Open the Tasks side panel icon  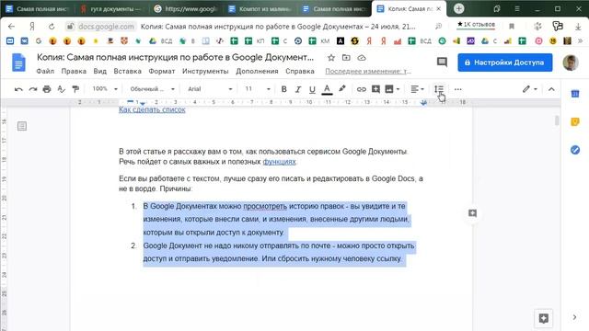pyautogui.click(x=575, y=150)
